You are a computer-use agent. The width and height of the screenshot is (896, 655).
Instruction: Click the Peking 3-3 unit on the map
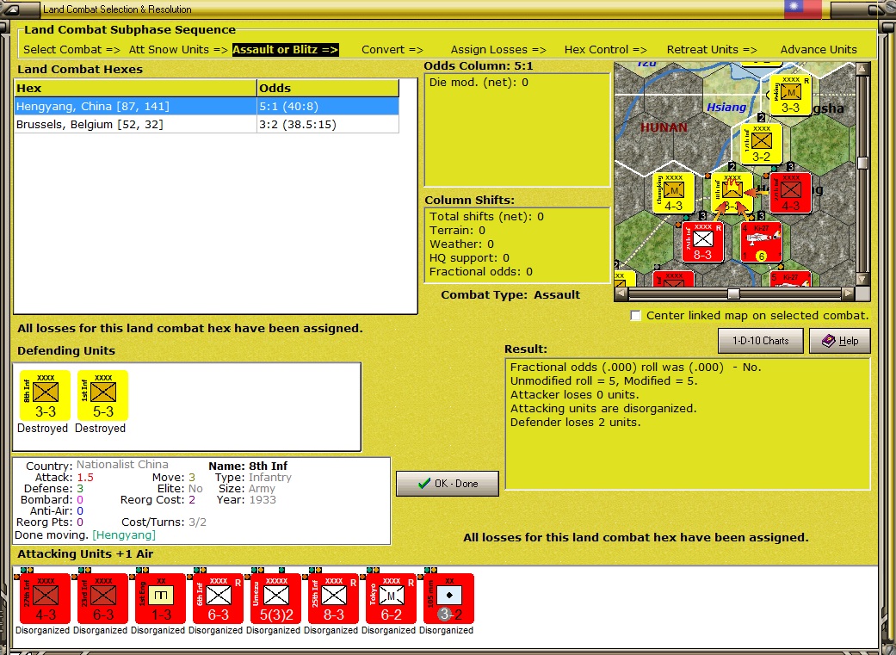click(790, 95)
